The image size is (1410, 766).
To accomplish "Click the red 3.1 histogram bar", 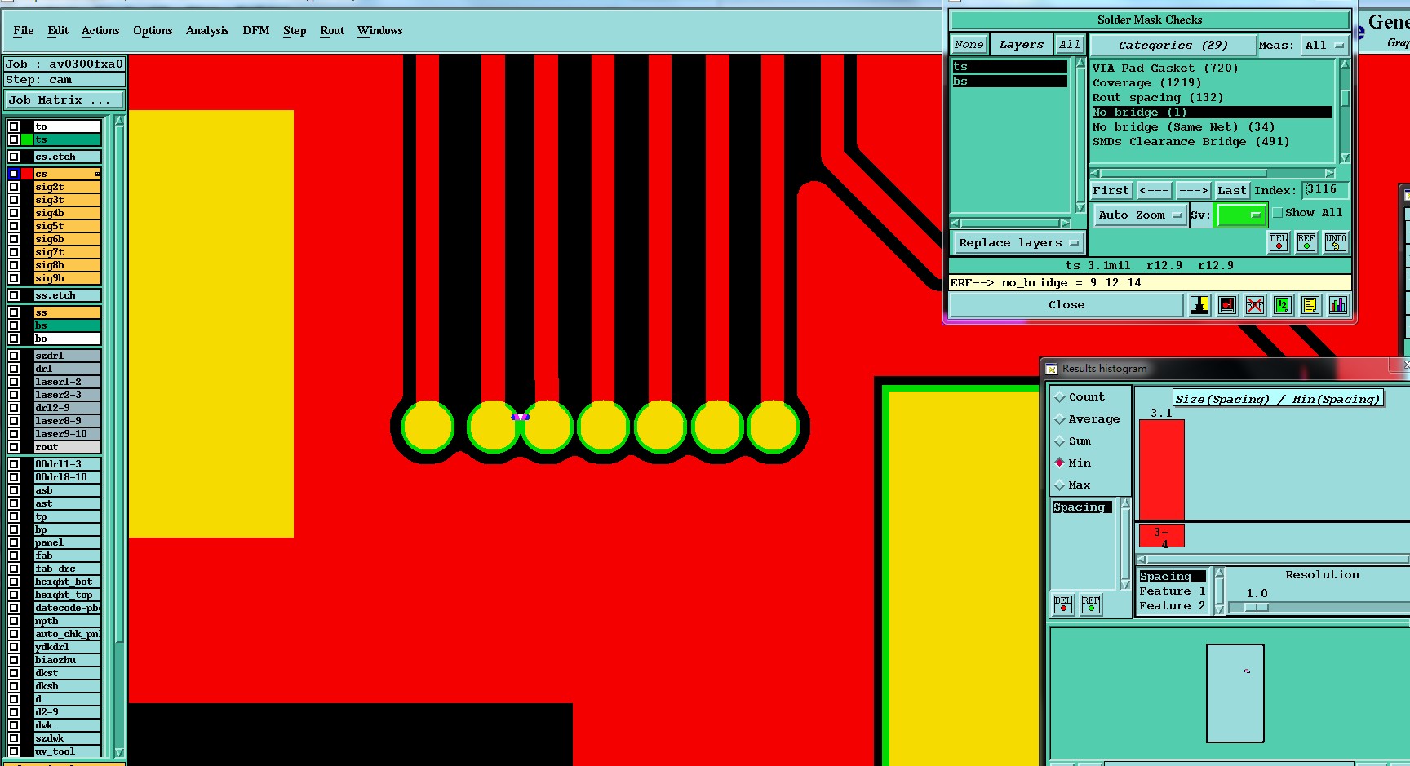I will point(1161,470).
